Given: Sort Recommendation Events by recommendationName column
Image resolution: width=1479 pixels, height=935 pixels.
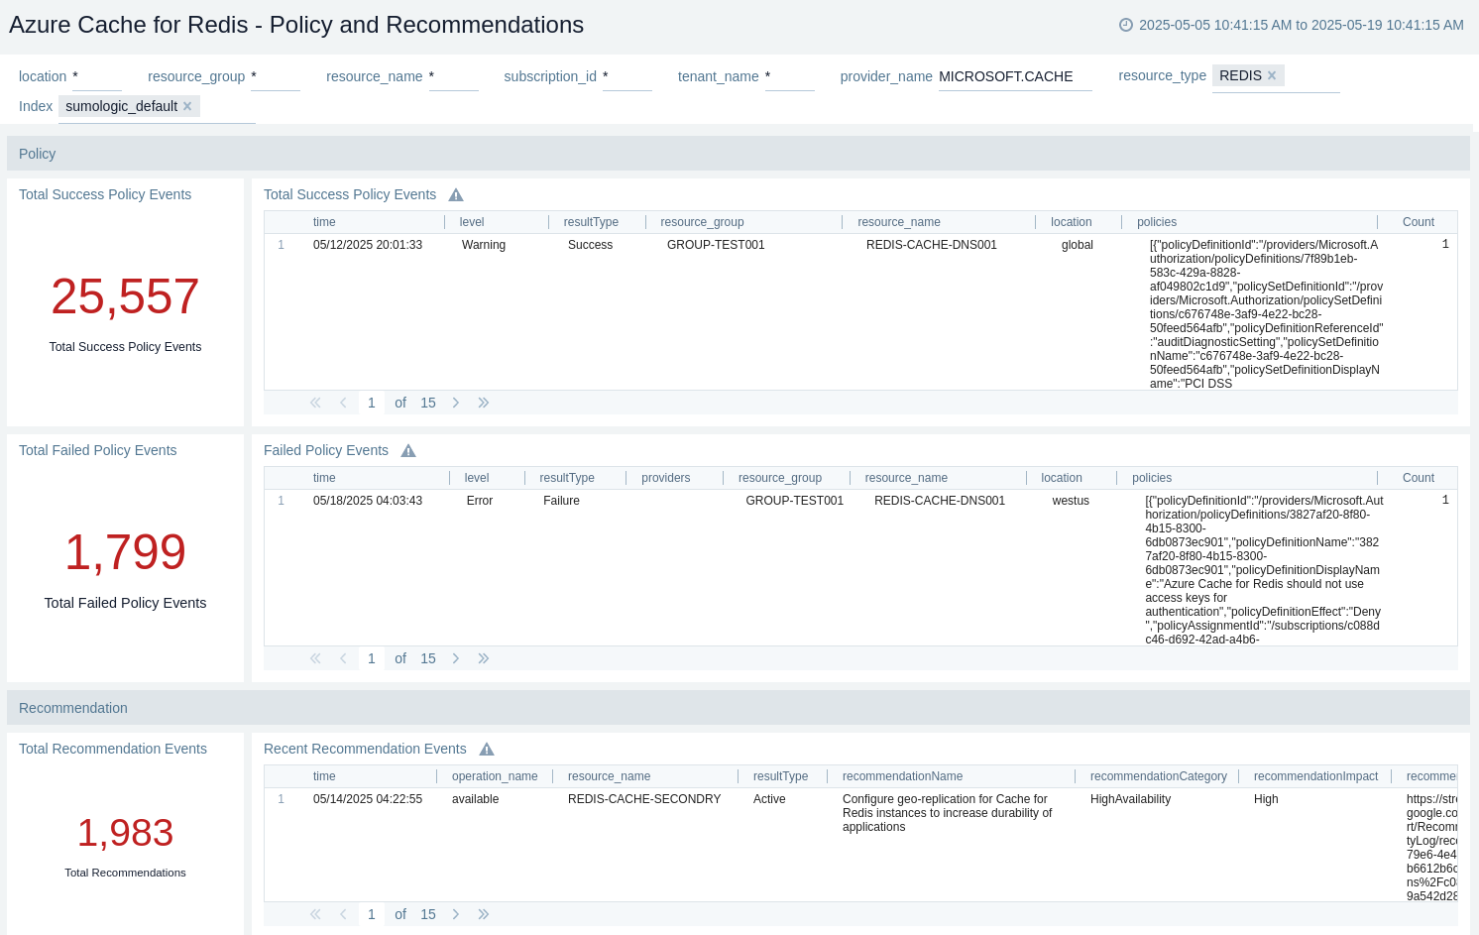Looking at the screenshot, I should pyautogui.click(x=902, y=776).
